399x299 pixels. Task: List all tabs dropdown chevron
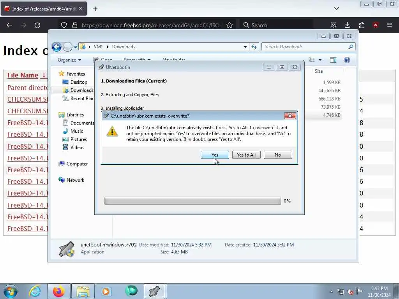pos(336,9)
